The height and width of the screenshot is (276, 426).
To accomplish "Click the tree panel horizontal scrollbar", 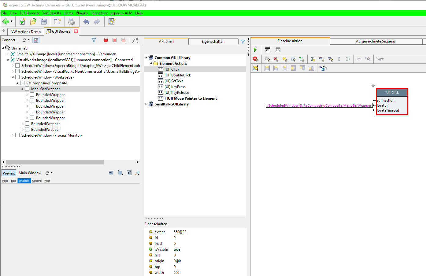I will click(55, 162).
